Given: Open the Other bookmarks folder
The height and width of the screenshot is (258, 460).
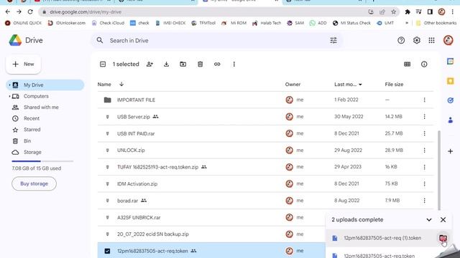Looking at the screenshot, I should pyautogui.click(x=436, y=23).
